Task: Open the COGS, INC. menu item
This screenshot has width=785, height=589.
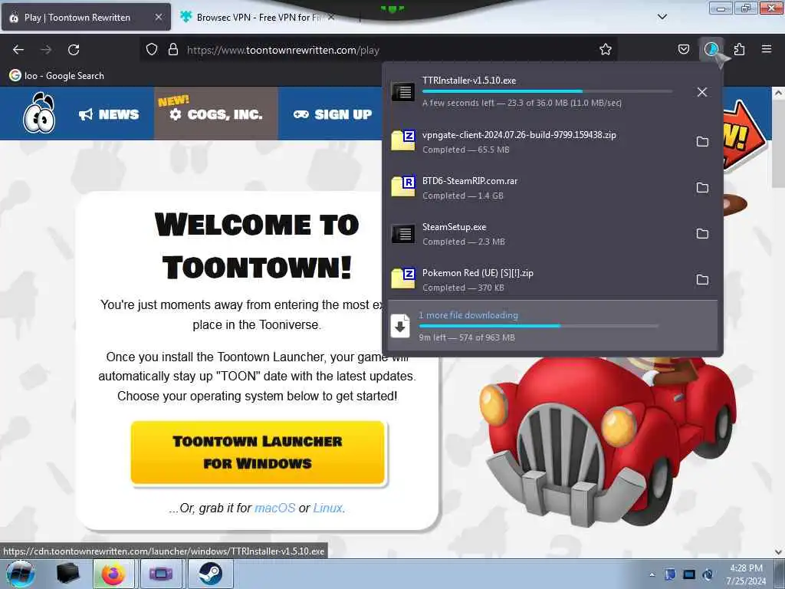Action: [215, 114]
